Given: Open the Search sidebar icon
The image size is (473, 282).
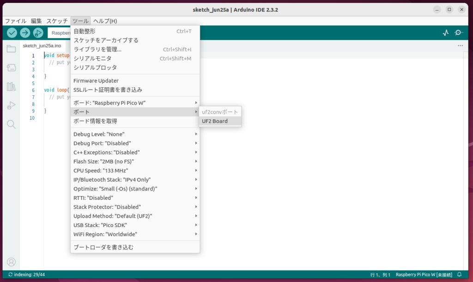Looking at the screenshot, I should tap(11, 124).
